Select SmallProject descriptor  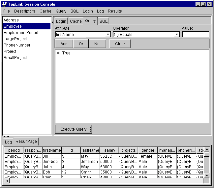pos(27,58)
